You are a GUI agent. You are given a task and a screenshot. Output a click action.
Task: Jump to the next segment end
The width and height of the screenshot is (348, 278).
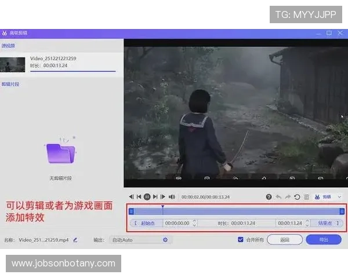tap(155, 197)
